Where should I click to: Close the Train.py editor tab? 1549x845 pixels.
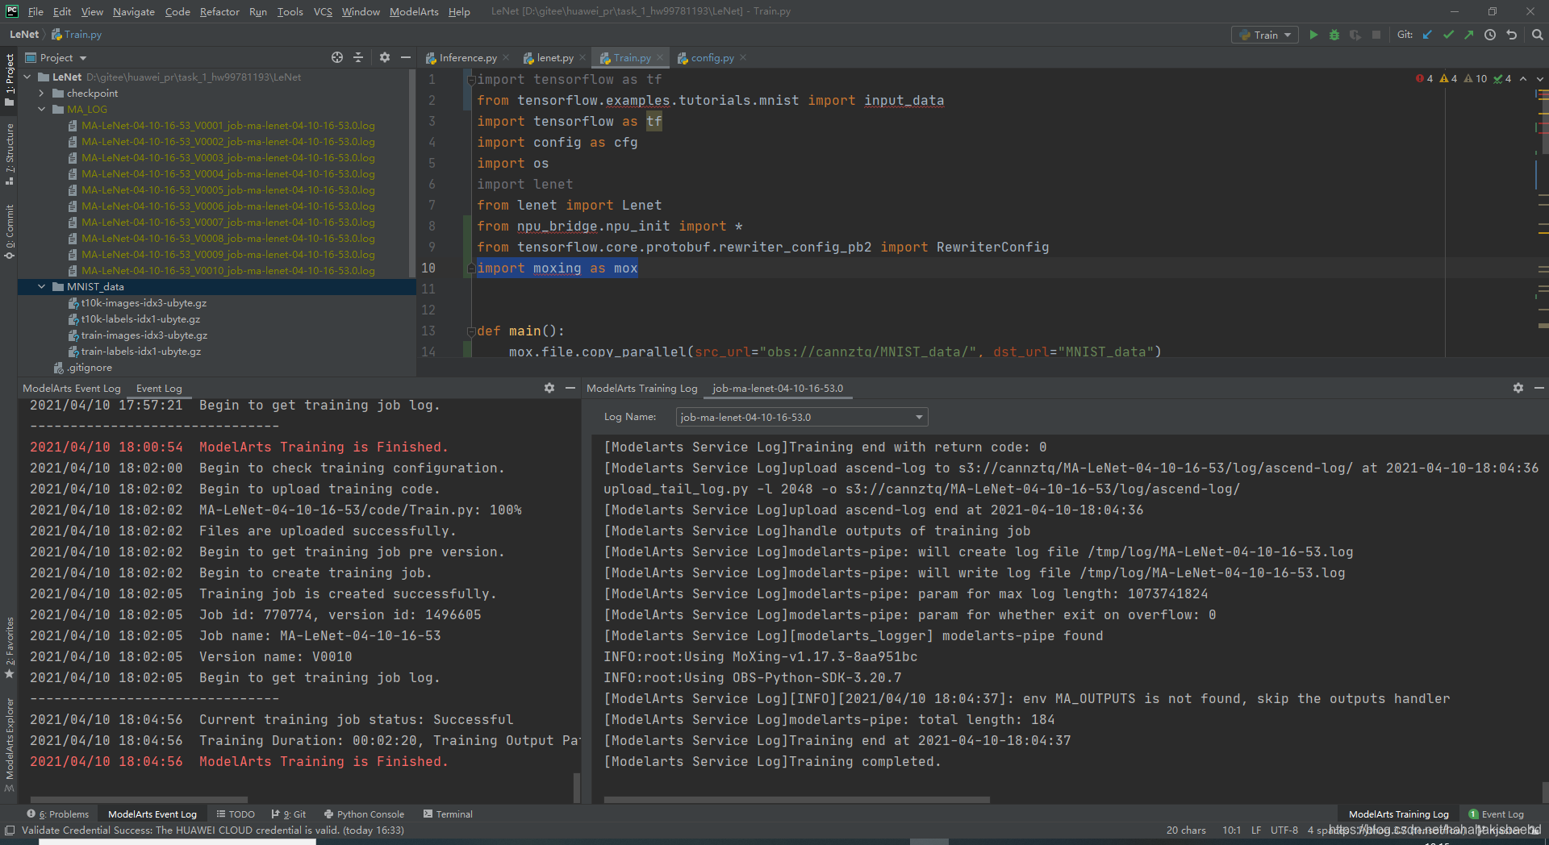click(660, 57)
